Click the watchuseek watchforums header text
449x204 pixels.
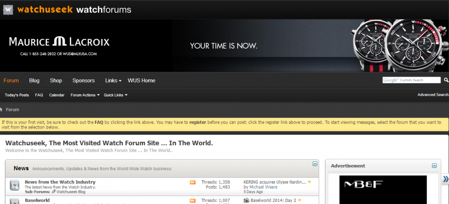74,10
